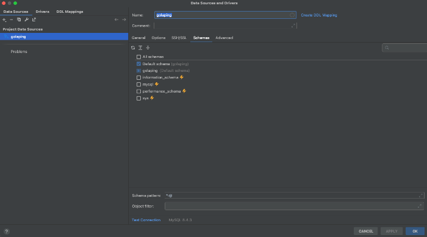The height and width of the screenshot is (237, 427).
Task: Toggle the golaping schema checkbox
Action: pyautogui.click(x=138, y=71)
